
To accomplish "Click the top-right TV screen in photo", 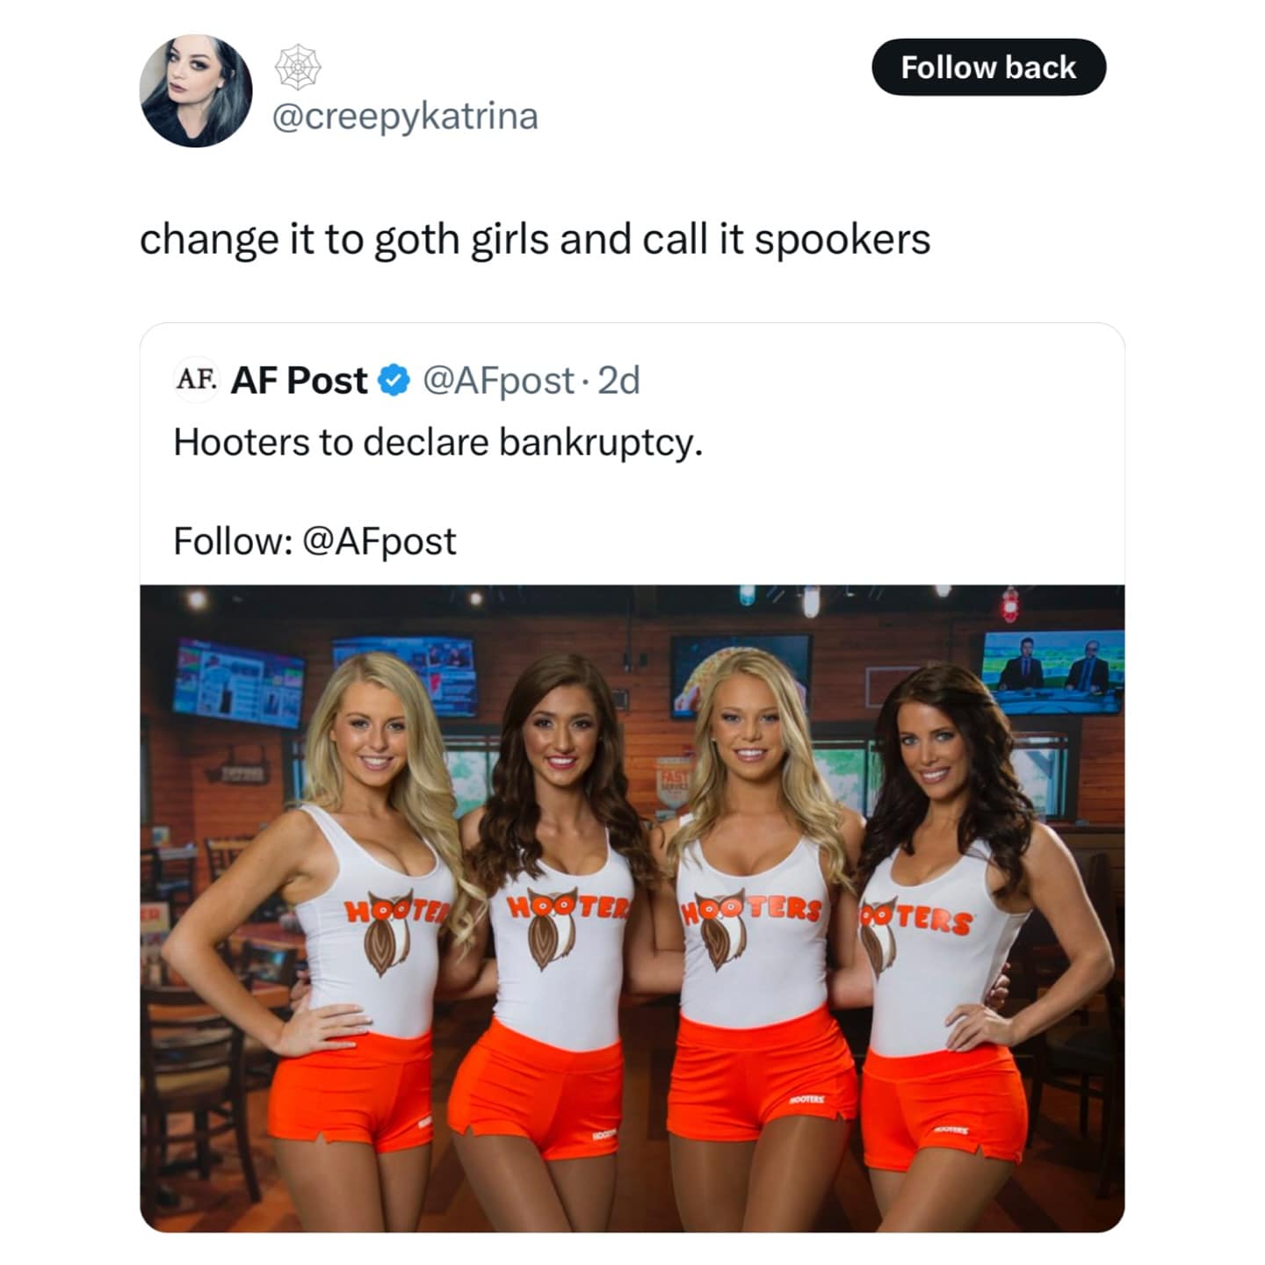I will click(1053, 672).
